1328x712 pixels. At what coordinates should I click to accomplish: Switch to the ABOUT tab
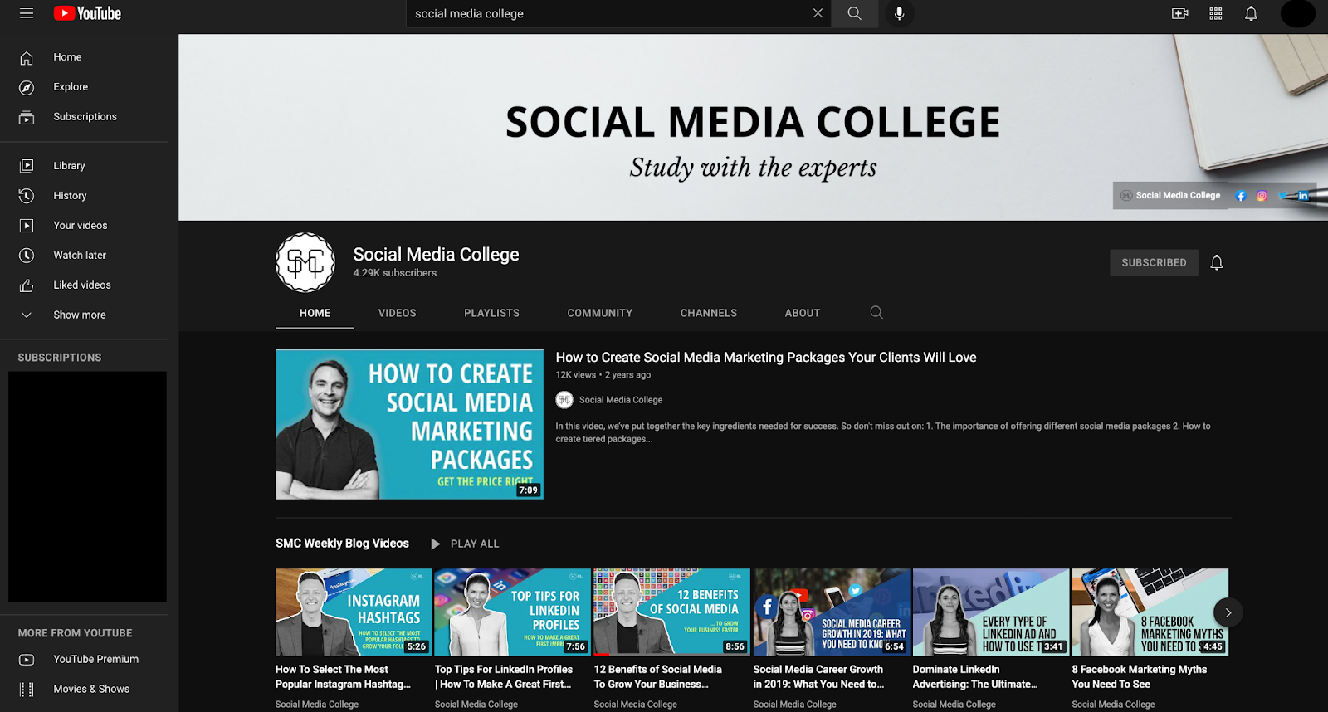(x=802, y=313)
